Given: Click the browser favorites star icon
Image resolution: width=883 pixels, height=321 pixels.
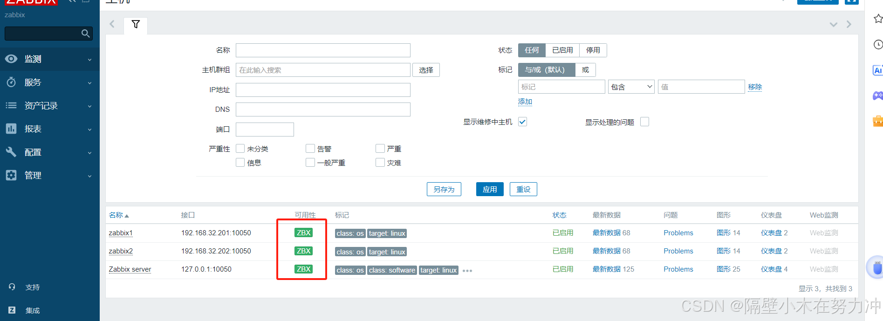Looking at the screenshot, I should click(878, 19).
